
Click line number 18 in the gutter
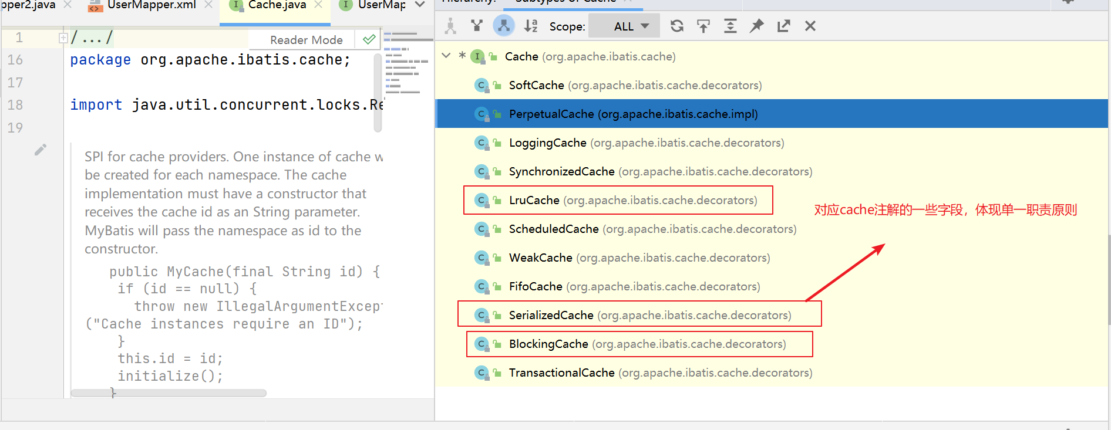15,105
